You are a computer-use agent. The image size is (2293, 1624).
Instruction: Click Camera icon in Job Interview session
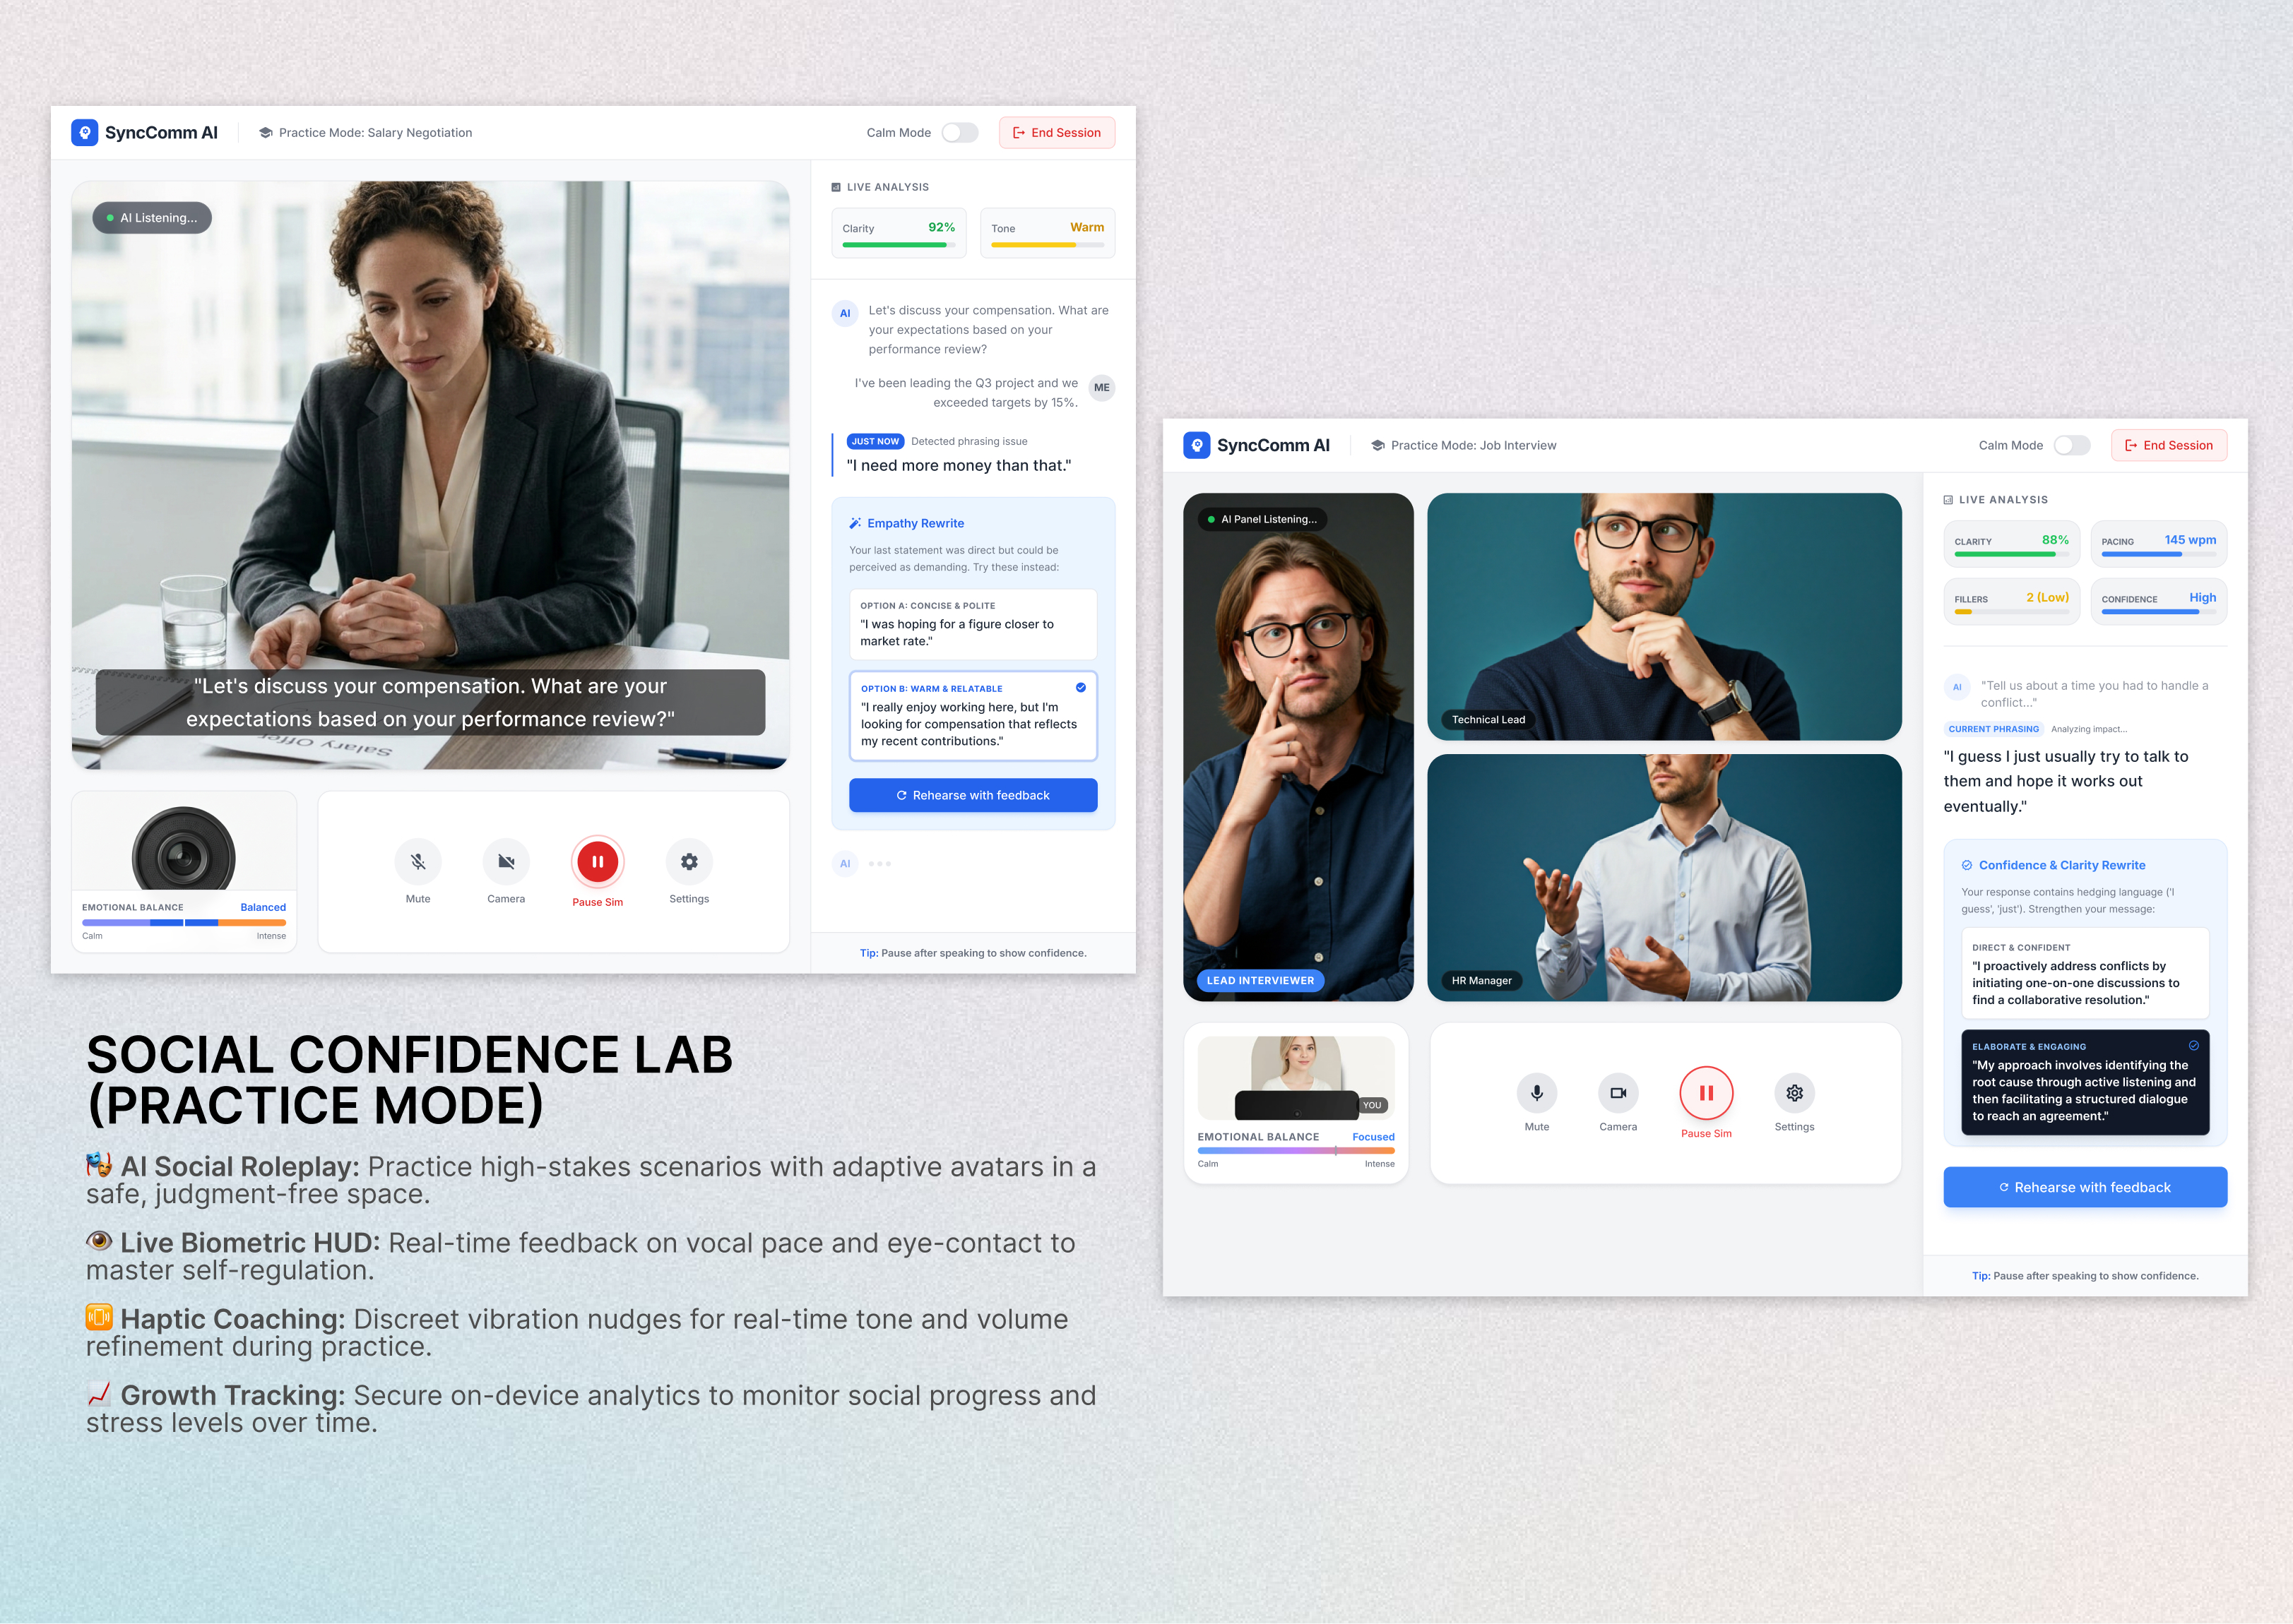1618,1093
